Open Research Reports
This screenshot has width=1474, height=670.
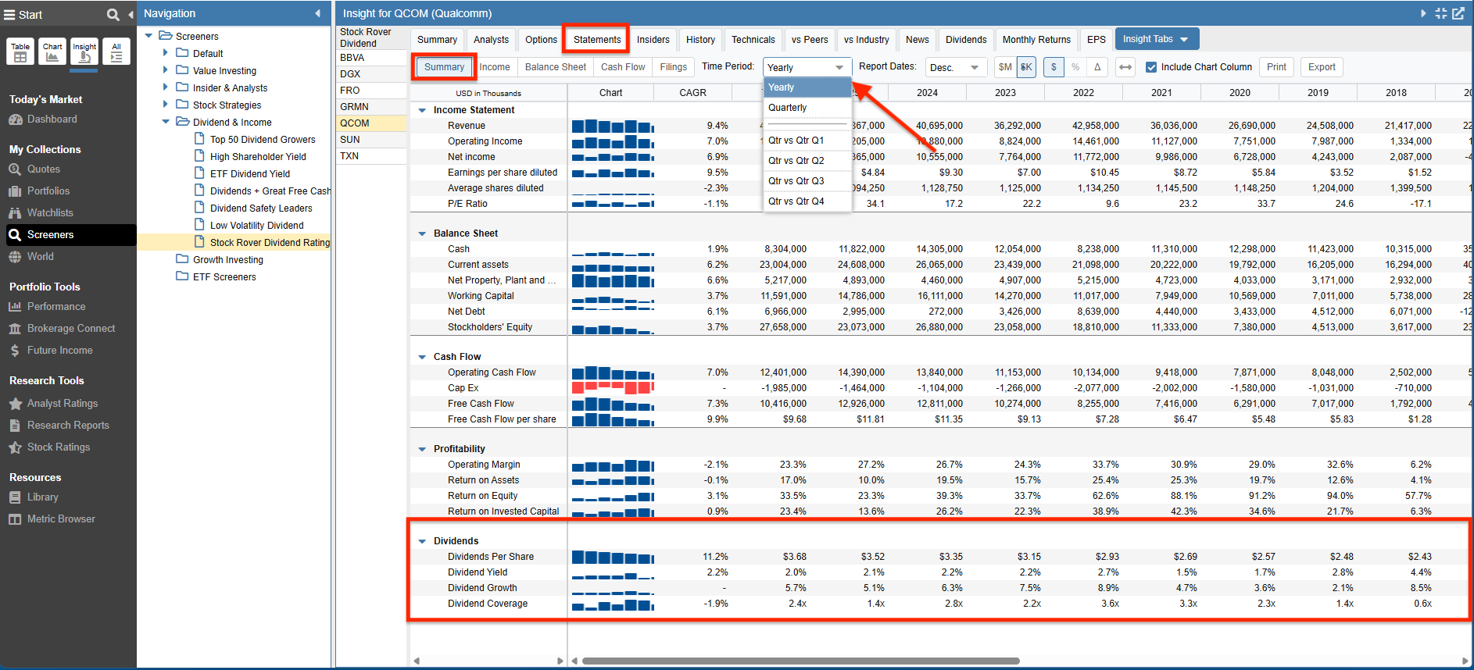pos(67,426)
